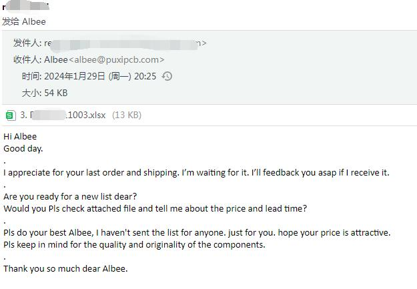Click the "Are you ready for a new list dear?" line
Image resolution: width=417 pixels, height=289 pixels.
[70, 196]
